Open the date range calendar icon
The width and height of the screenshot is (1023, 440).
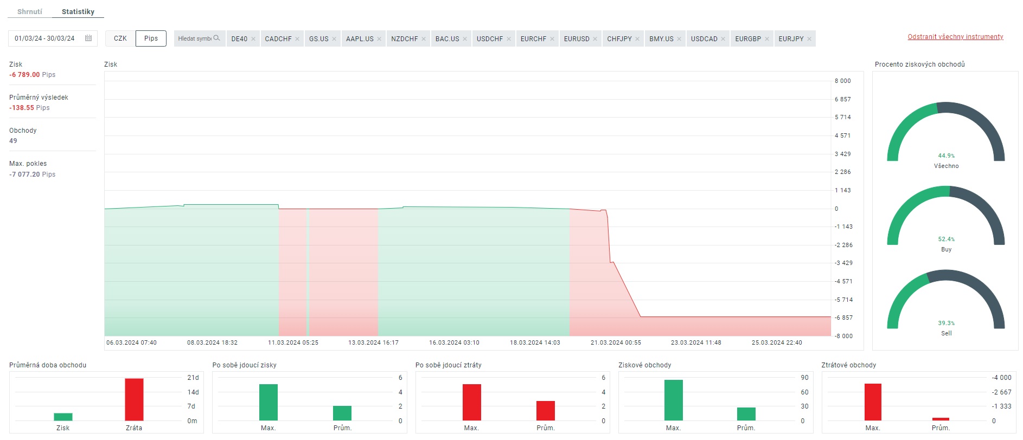pos(88,38)
